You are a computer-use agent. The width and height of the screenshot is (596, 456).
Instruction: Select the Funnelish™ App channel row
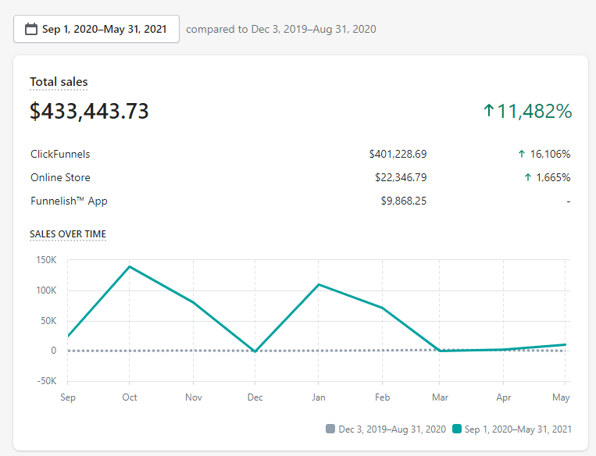pos(69,201)
